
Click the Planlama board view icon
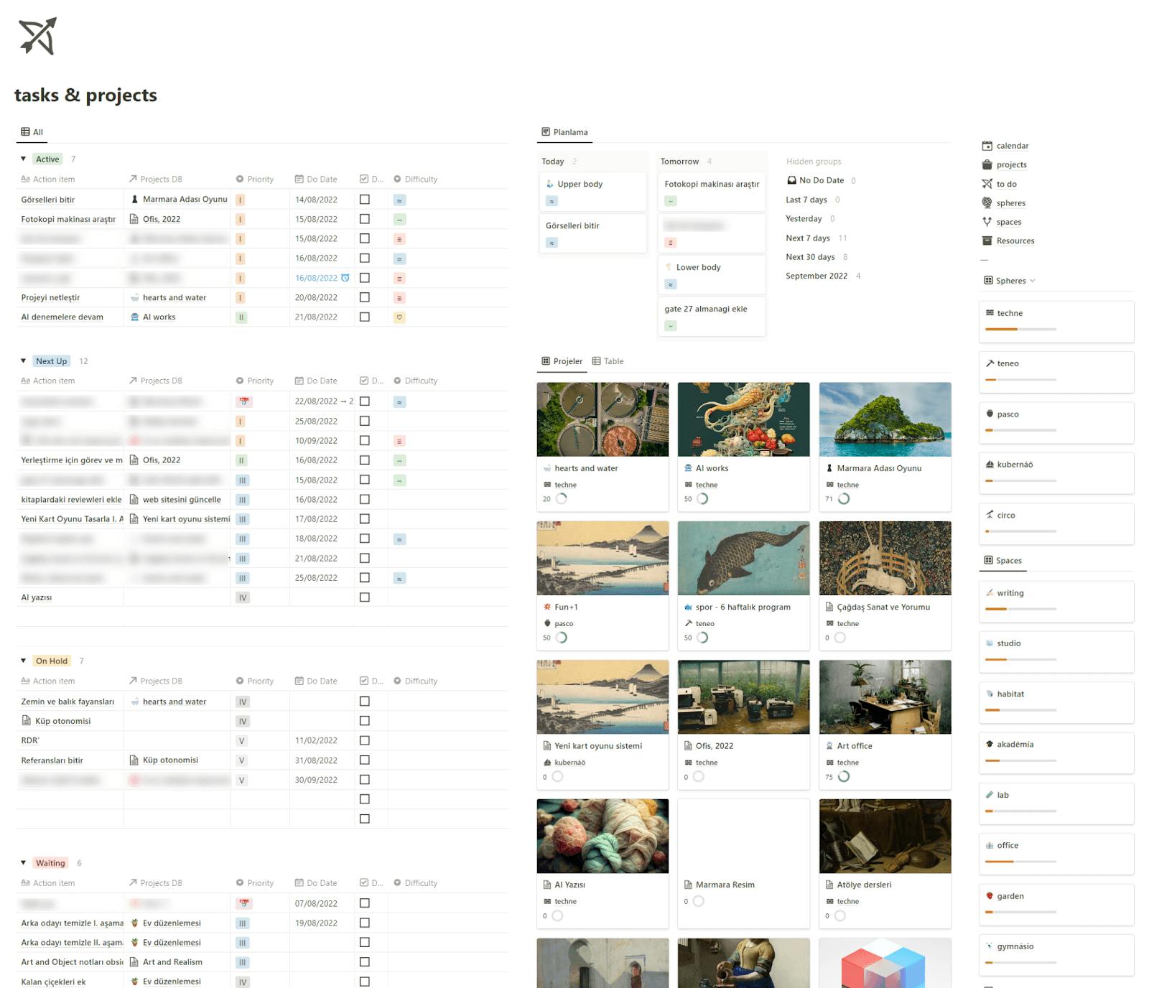point(546,131)
